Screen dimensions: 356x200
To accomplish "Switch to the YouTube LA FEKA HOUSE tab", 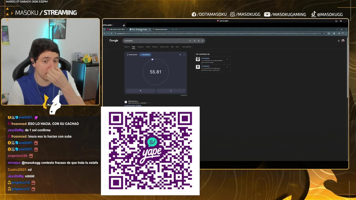I will (x=117, y=29).
